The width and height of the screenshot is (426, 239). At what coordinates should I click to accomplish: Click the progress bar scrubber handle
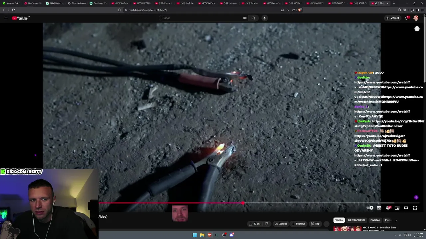click(243, 203)
